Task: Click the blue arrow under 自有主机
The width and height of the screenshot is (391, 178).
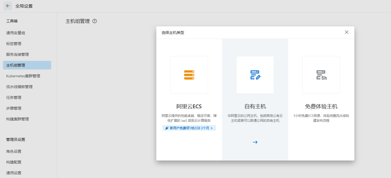Action: (255, 142)
